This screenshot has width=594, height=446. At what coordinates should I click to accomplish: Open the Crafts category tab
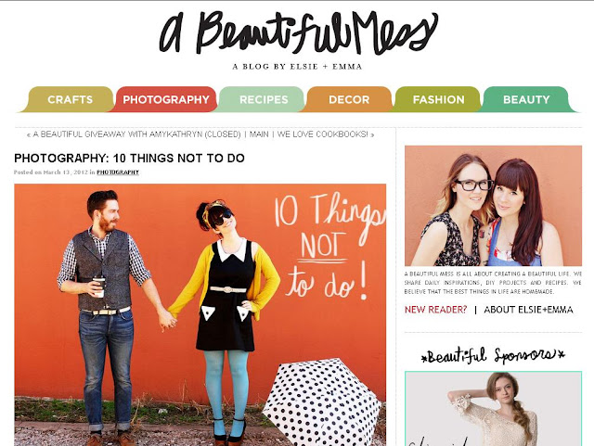coord(71,99)
